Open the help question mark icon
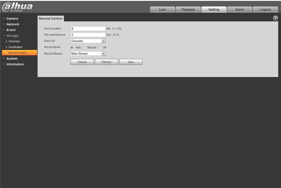 tap(275, 18)
